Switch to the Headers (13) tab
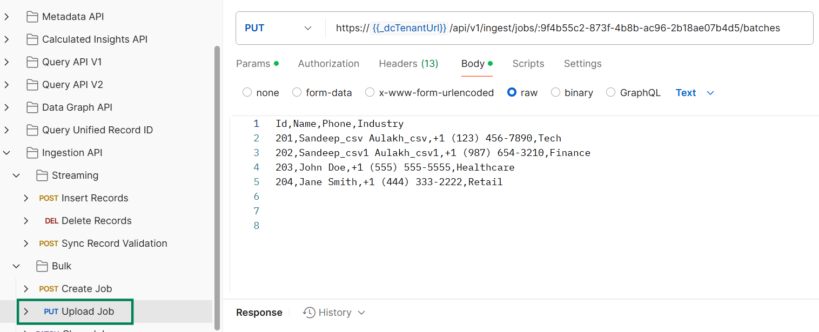819x332 pixels. click(408, 63)
